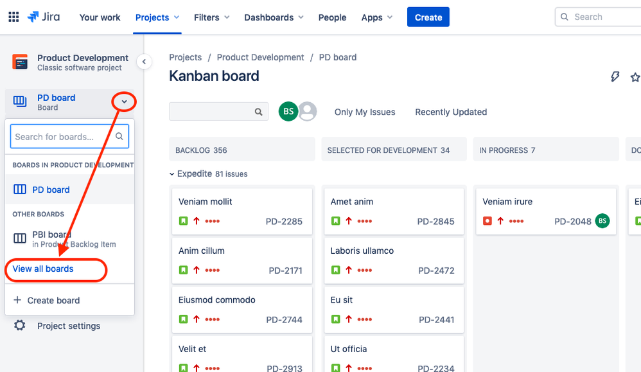641x372 pixels.
Task: Open Projects breadcrumb link
Action: click(186, 57)
